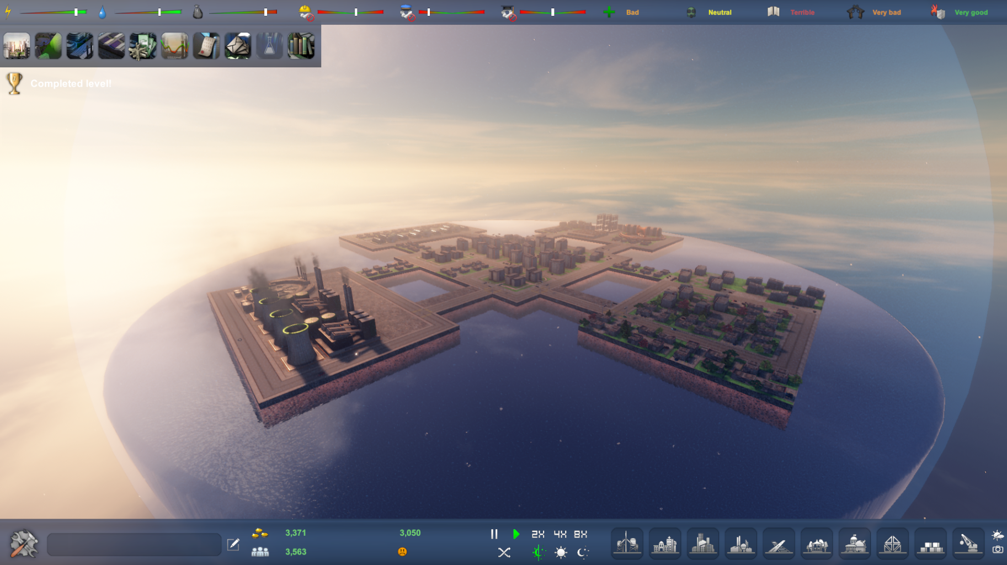Click the hard hat employment gauge
1007x565 pixels.
tap(350, 12)
